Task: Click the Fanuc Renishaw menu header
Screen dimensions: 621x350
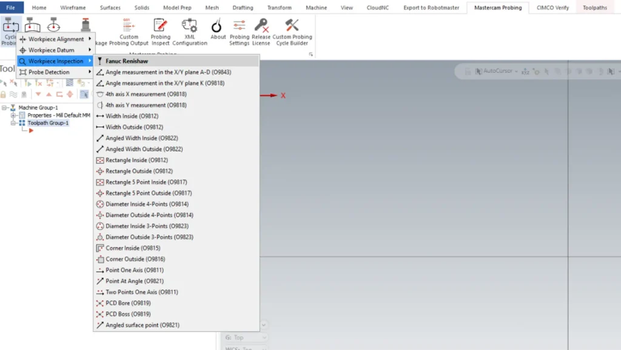Action: (x=176, y=61)
